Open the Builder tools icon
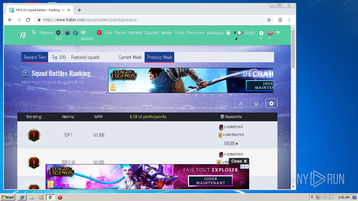The width and height of the screenshot is (358, 201). click(x=83, y=32)
